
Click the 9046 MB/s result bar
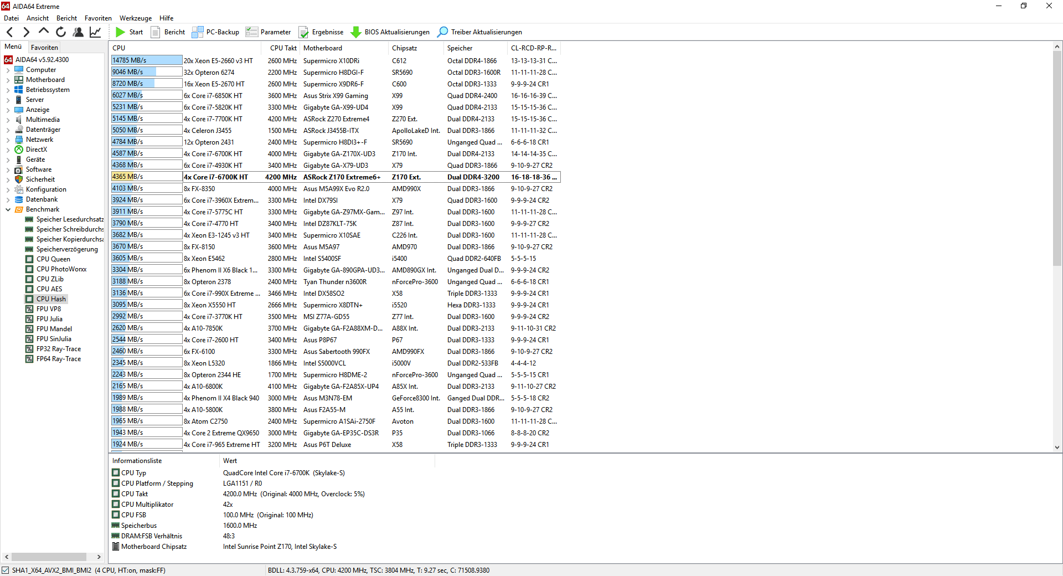coord(147,72)
